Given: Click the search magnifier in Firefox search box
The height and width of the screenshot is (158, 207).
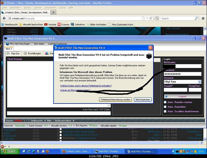Looking at the screenshot, I should coord(196,18).
